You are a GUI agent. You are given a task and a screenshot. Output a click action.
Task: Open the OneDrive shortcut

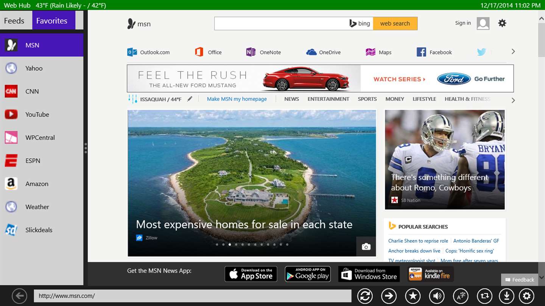click(324, 52)
